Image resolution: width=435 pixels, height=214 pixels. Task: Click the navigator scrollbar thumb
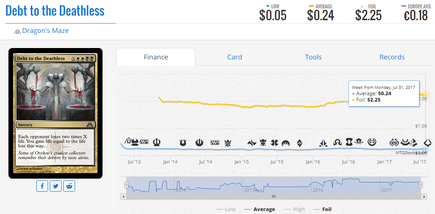[273, 196]
